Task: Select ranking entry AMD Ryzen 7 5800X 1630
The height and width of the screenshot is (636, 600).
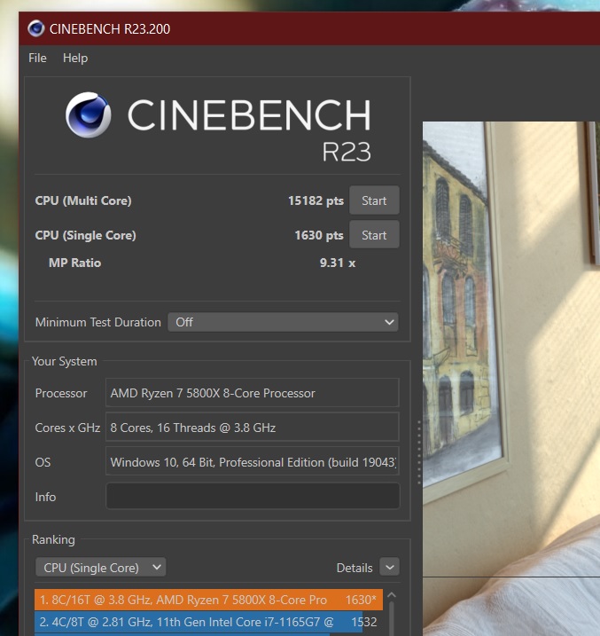Action: 208,600
